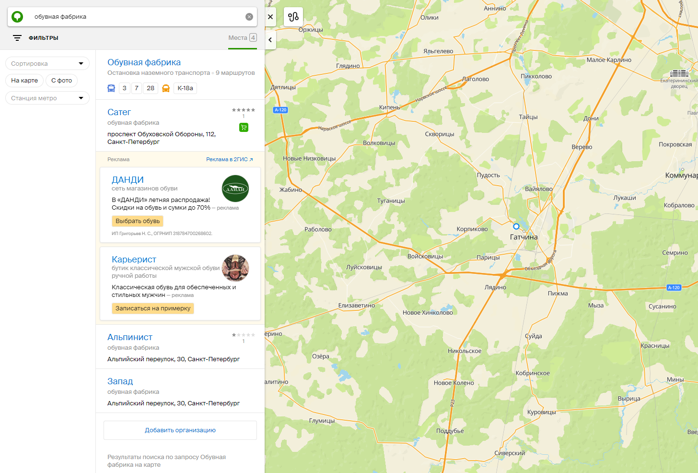
Task: Toggle the 'На карте' filter
Action: pos(24,81)
